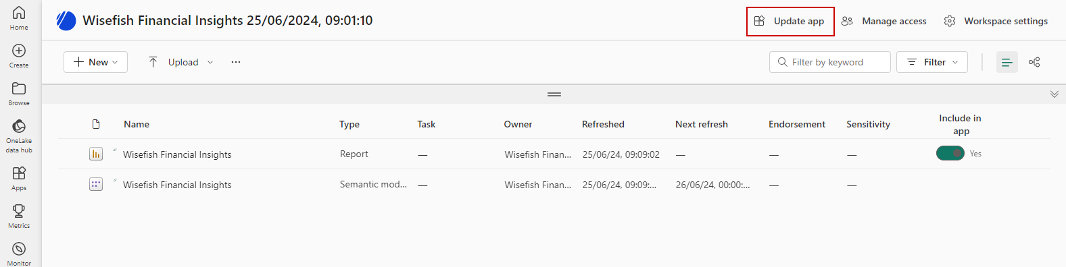Open the Filter dropdown
1066x267 pixels.
(932, 62)
